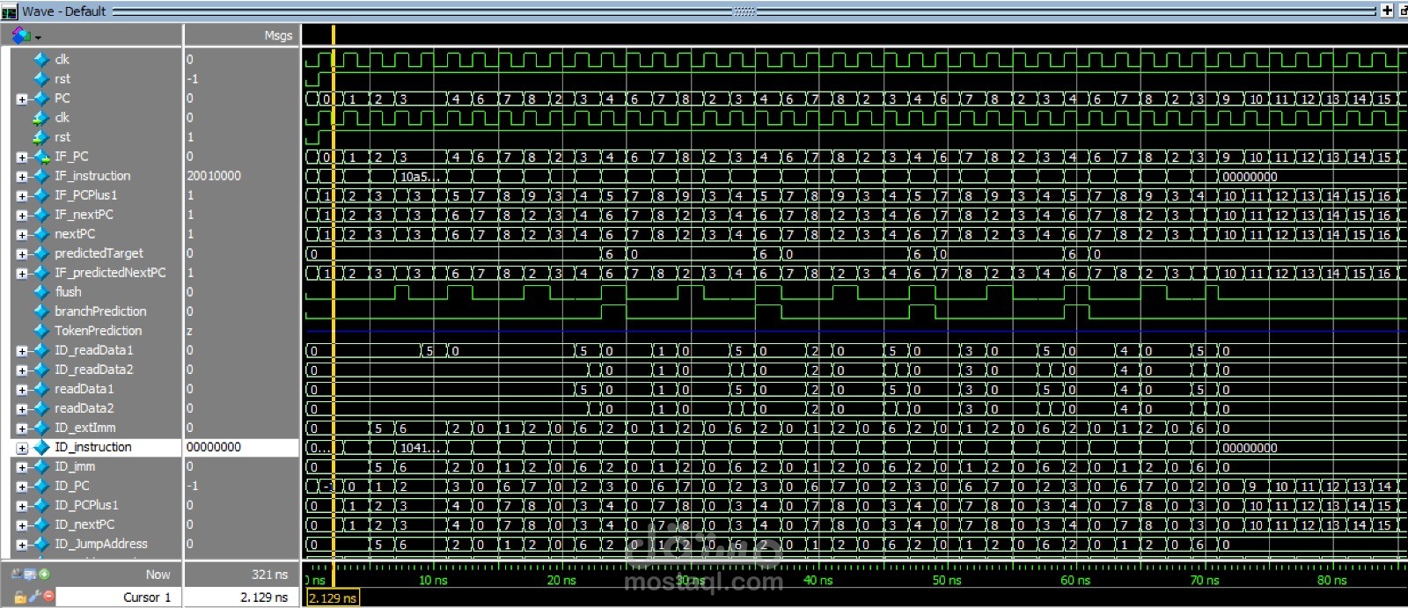
Task: Click the branchPrediction signal diamond icon
Action: coord(40,311)
